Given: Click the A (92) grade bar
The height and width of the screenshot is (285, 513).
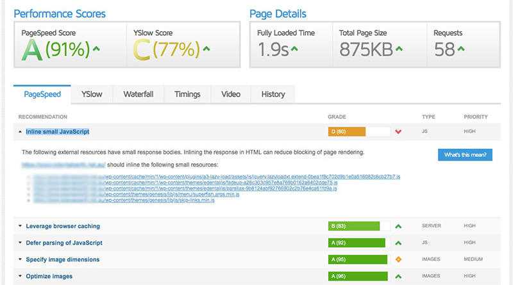Looking at the screenshot, I should click(359, 243).
